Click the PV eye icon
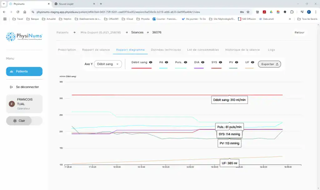Viewport: 320px width, 190px height. coord(236,62)
